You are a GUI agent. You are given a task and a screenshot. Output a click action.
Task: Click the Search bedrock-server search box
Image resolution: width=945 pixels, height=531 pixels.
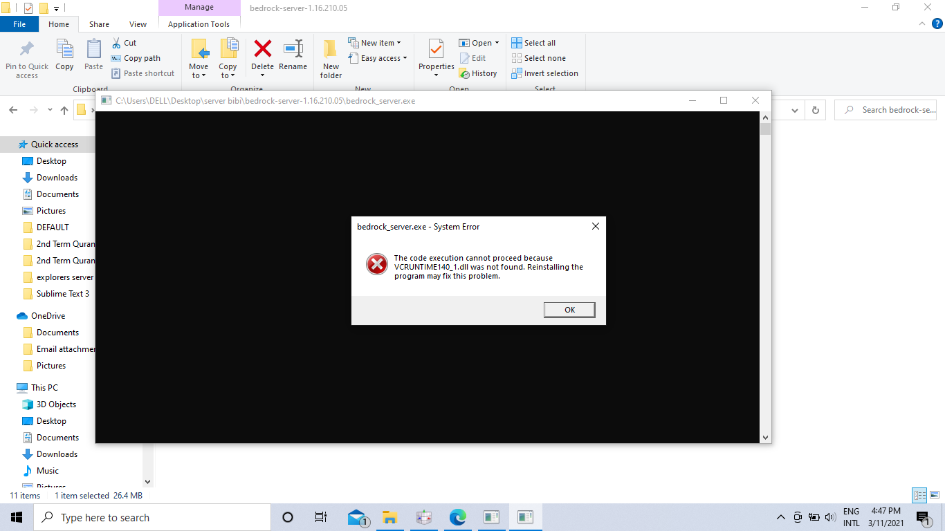[x=886, y=110]
